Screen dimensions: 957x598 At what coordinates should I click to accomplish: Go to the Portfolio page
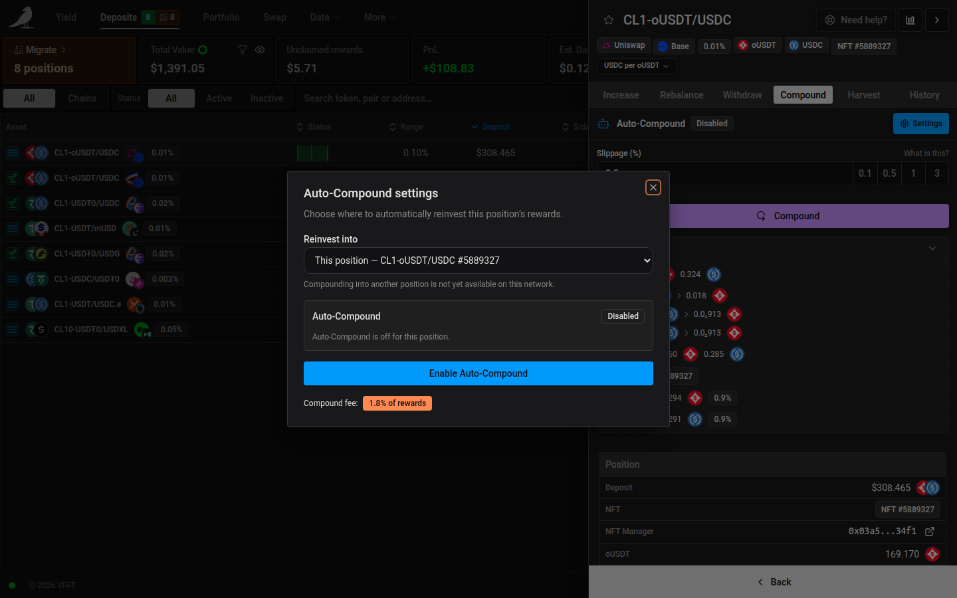[221, 17]
